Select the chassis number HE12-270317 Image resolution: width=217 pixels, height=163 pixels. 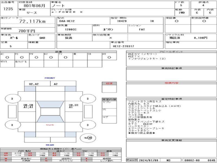point(123,46)
